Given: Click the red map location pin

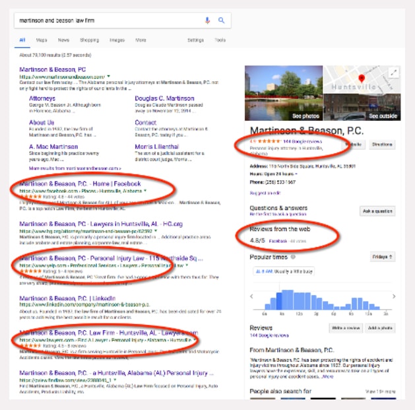Looking at the screenshot, I should [362, 79].
